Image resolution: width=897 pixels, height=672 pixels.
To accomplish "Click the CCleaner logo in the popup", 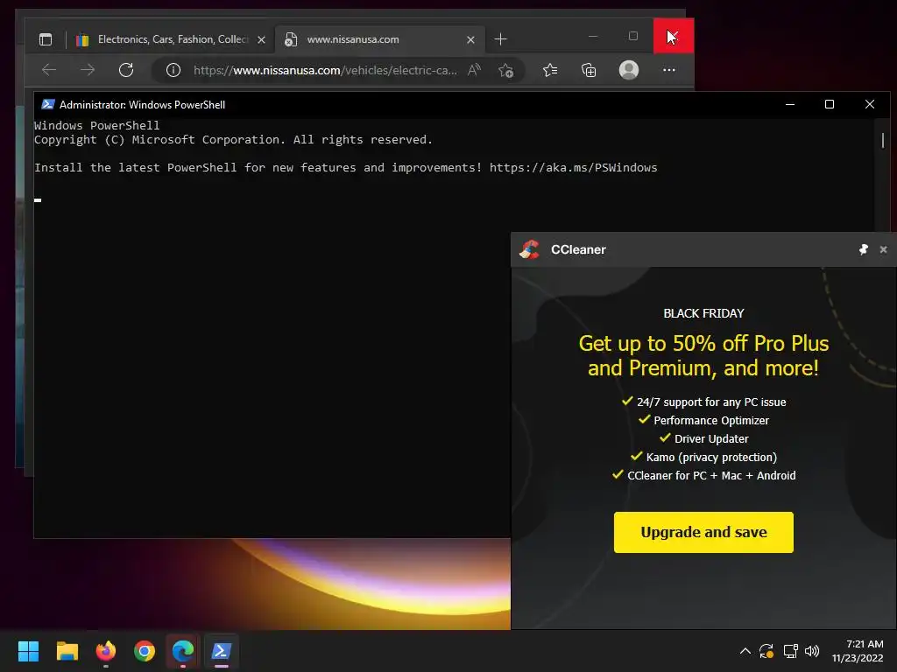I will 529,249.
